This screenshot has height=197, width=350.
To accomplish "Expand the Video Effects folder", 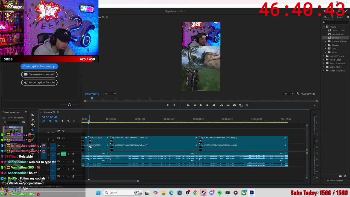I will point(324,67).
